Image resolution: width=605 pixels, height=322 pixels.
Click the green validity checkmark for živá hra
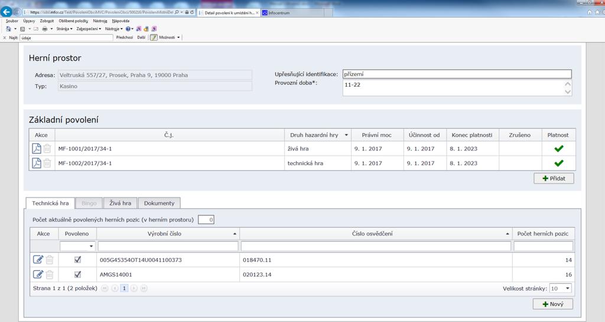tap(559, 149)
